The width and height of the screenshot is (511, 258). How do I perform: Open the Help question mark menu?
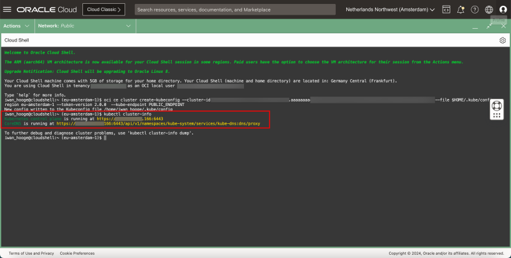click(x=475, y=10)
